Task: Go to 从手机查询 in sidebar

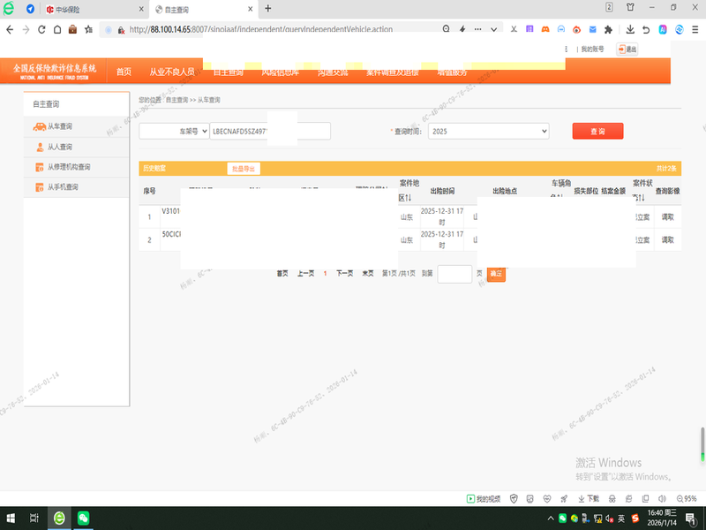Action: [x=63, y=187]
